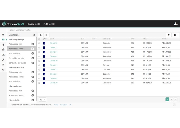This screenshot has width=180, height=128.
Task: Select the task list icon in sidebar
Action: click(3, 39)
